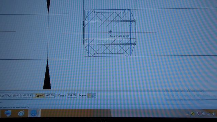217x122 pixels.
Task: Click the X coordinate field 15970.2
Action: tap(17, 96)
